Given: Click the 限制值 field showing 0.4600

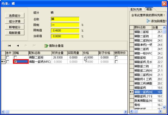Looking at the screenshot, I should pyautogui.click(x=65, y=31).
